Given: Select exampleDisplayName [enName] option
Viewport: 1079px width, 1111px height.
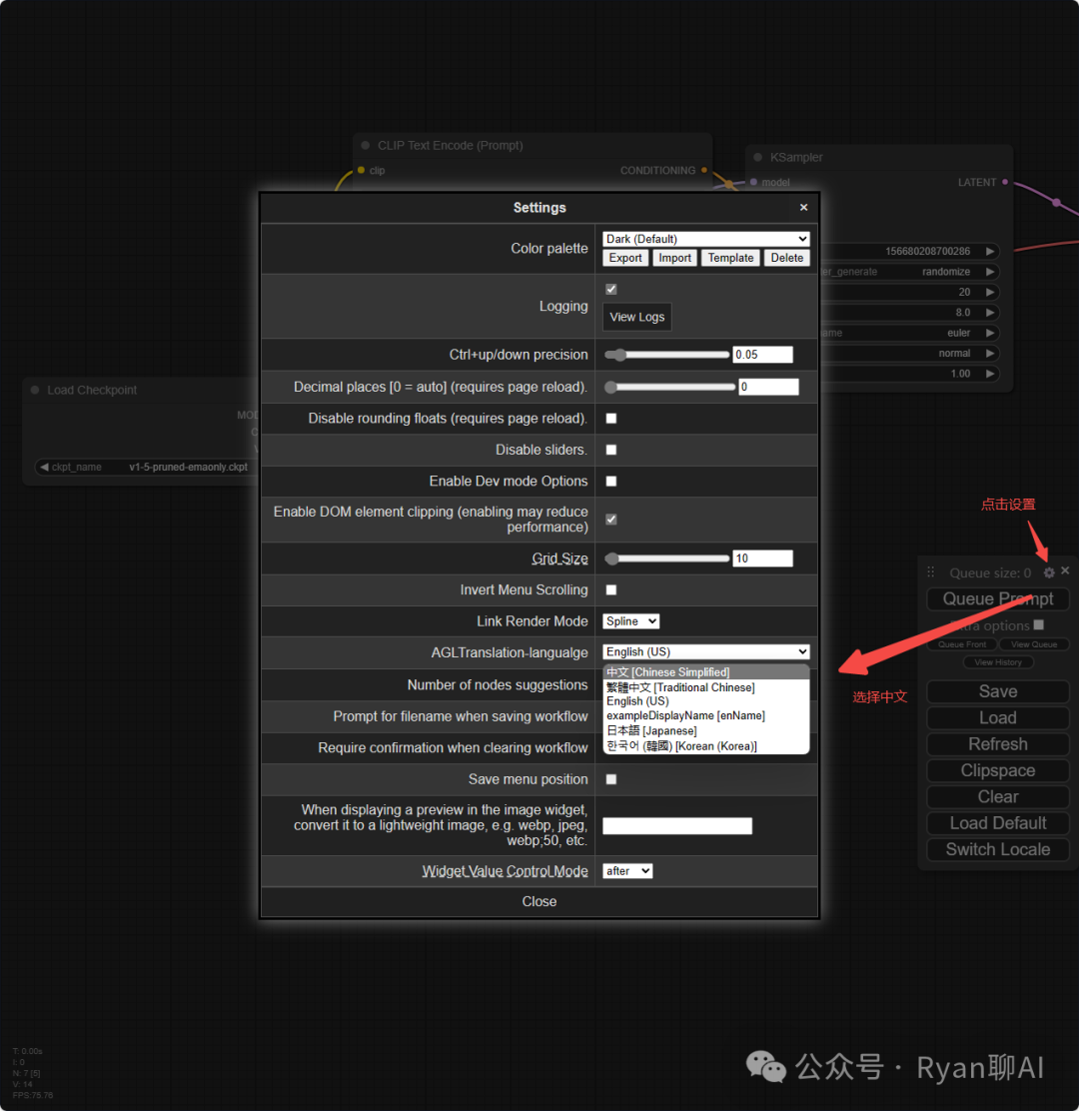Looking at the screenshot, I should [x=706, y=715].
